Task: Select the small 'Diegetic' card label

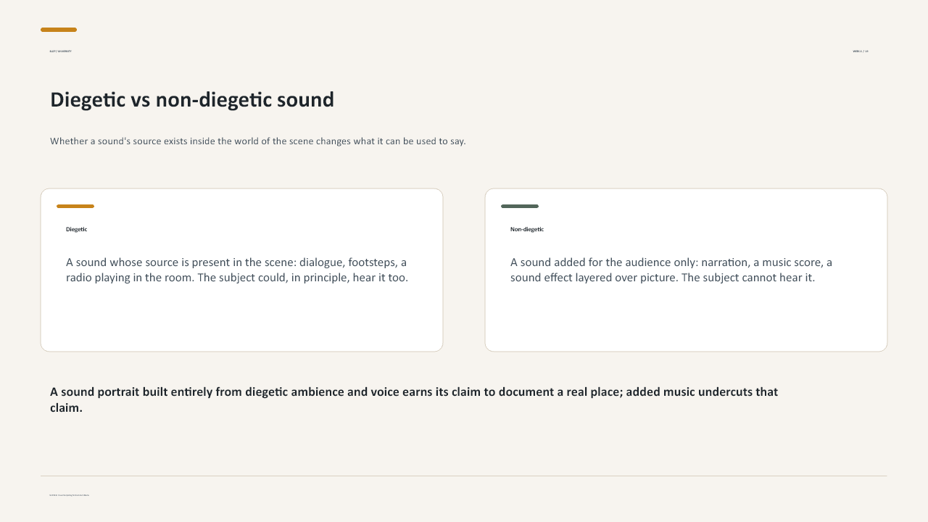Action: (76, 229)
